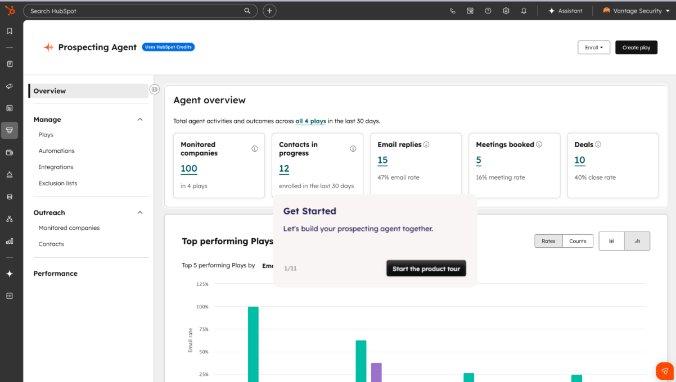676x382 pixels.
Task: Open the Automation workflow icon
Action: (x=10, y=219)
